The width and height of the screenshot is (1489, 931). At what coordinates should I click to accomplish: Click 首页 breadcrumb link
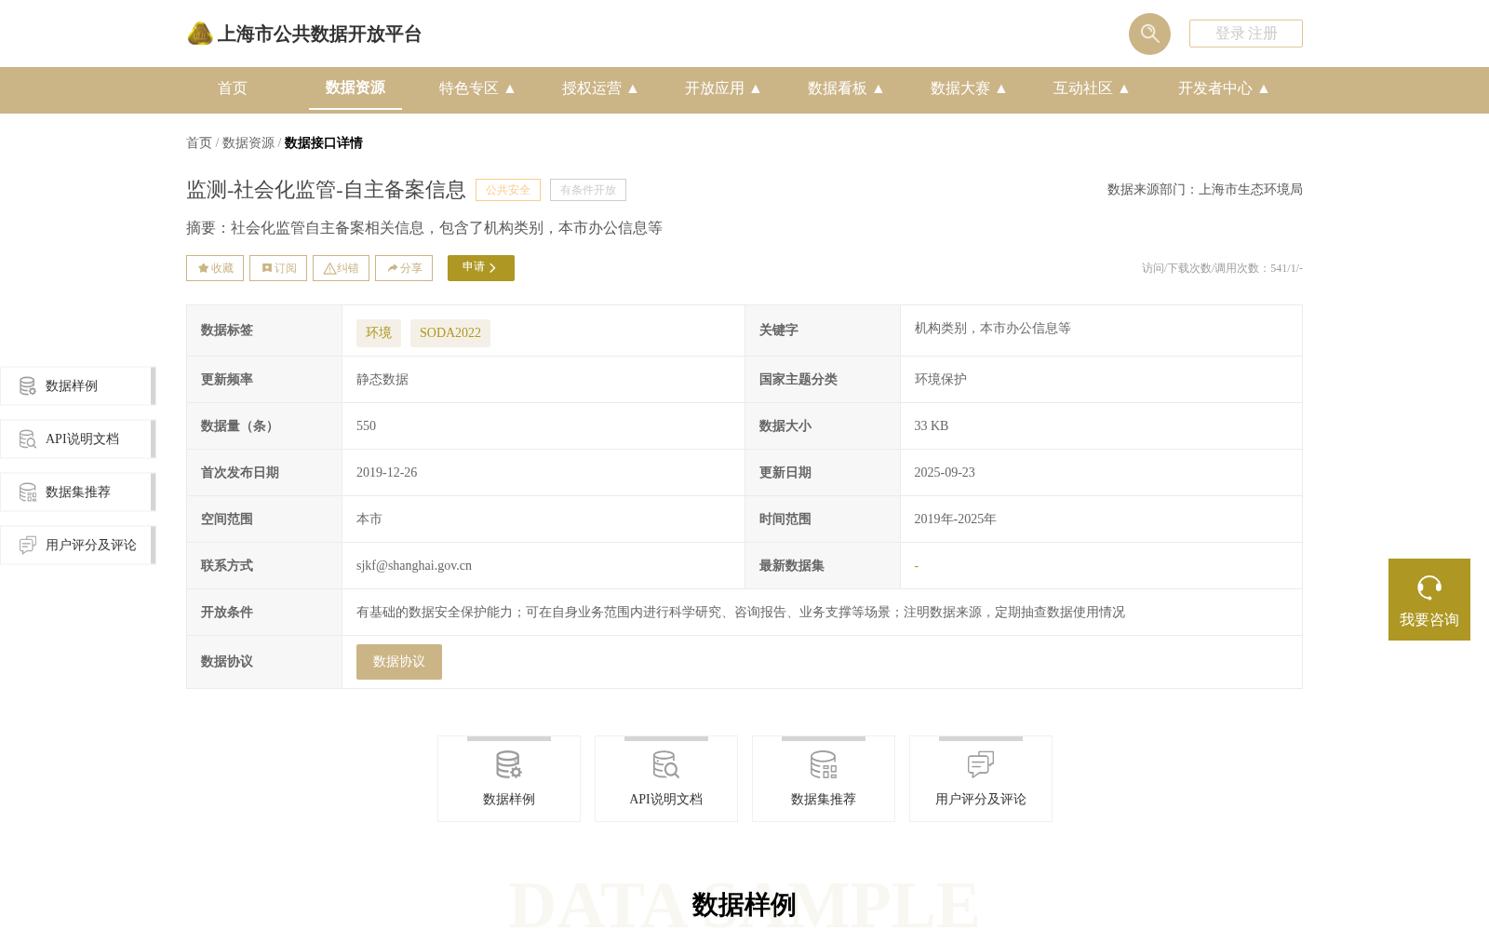point(199,142)
